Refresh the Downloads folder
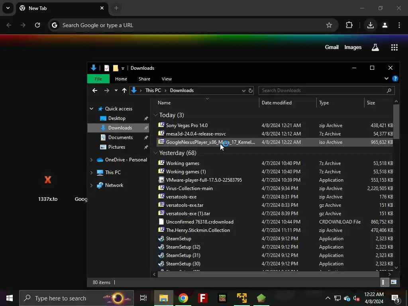 (250, 90)
